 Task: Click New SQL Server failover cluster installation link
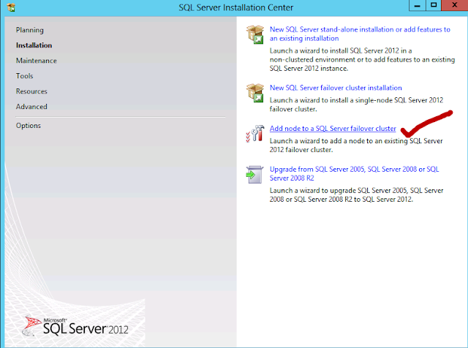coord(336,88)
